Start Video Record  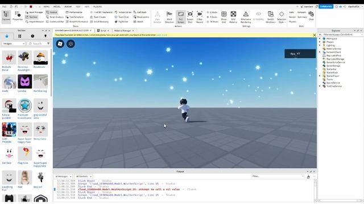tap(200, 17)
